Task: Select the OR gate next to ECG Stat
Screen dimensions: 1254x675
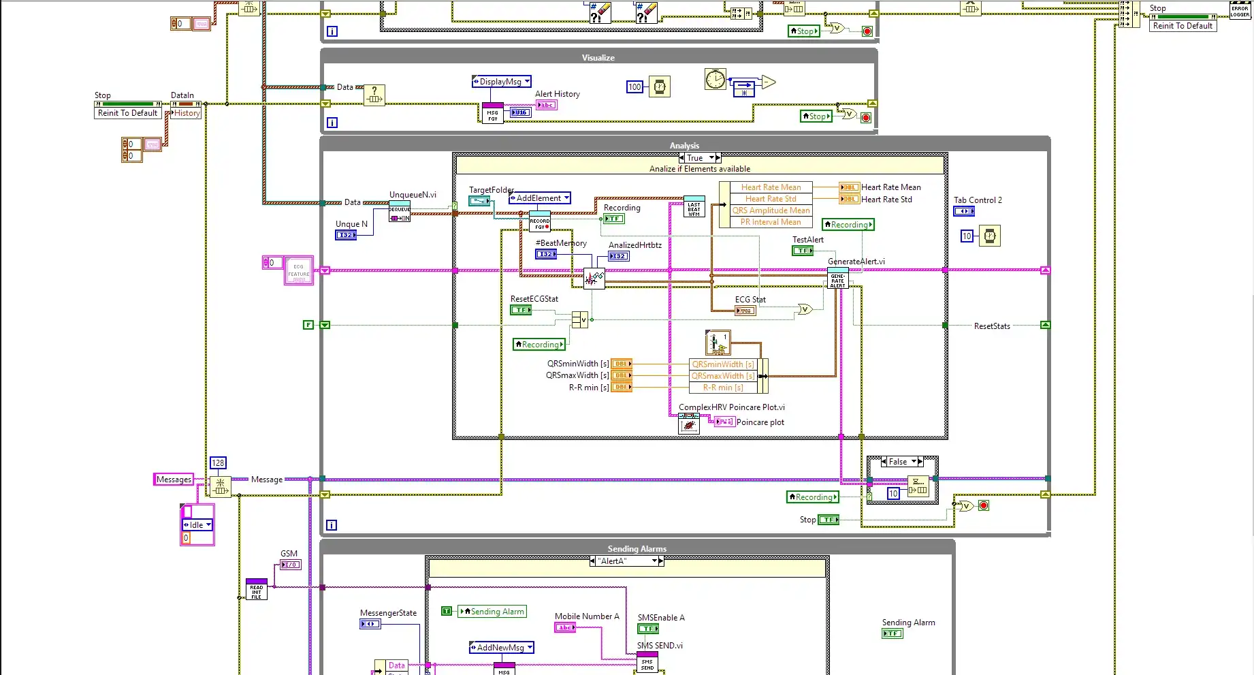Action: point(805,309)
